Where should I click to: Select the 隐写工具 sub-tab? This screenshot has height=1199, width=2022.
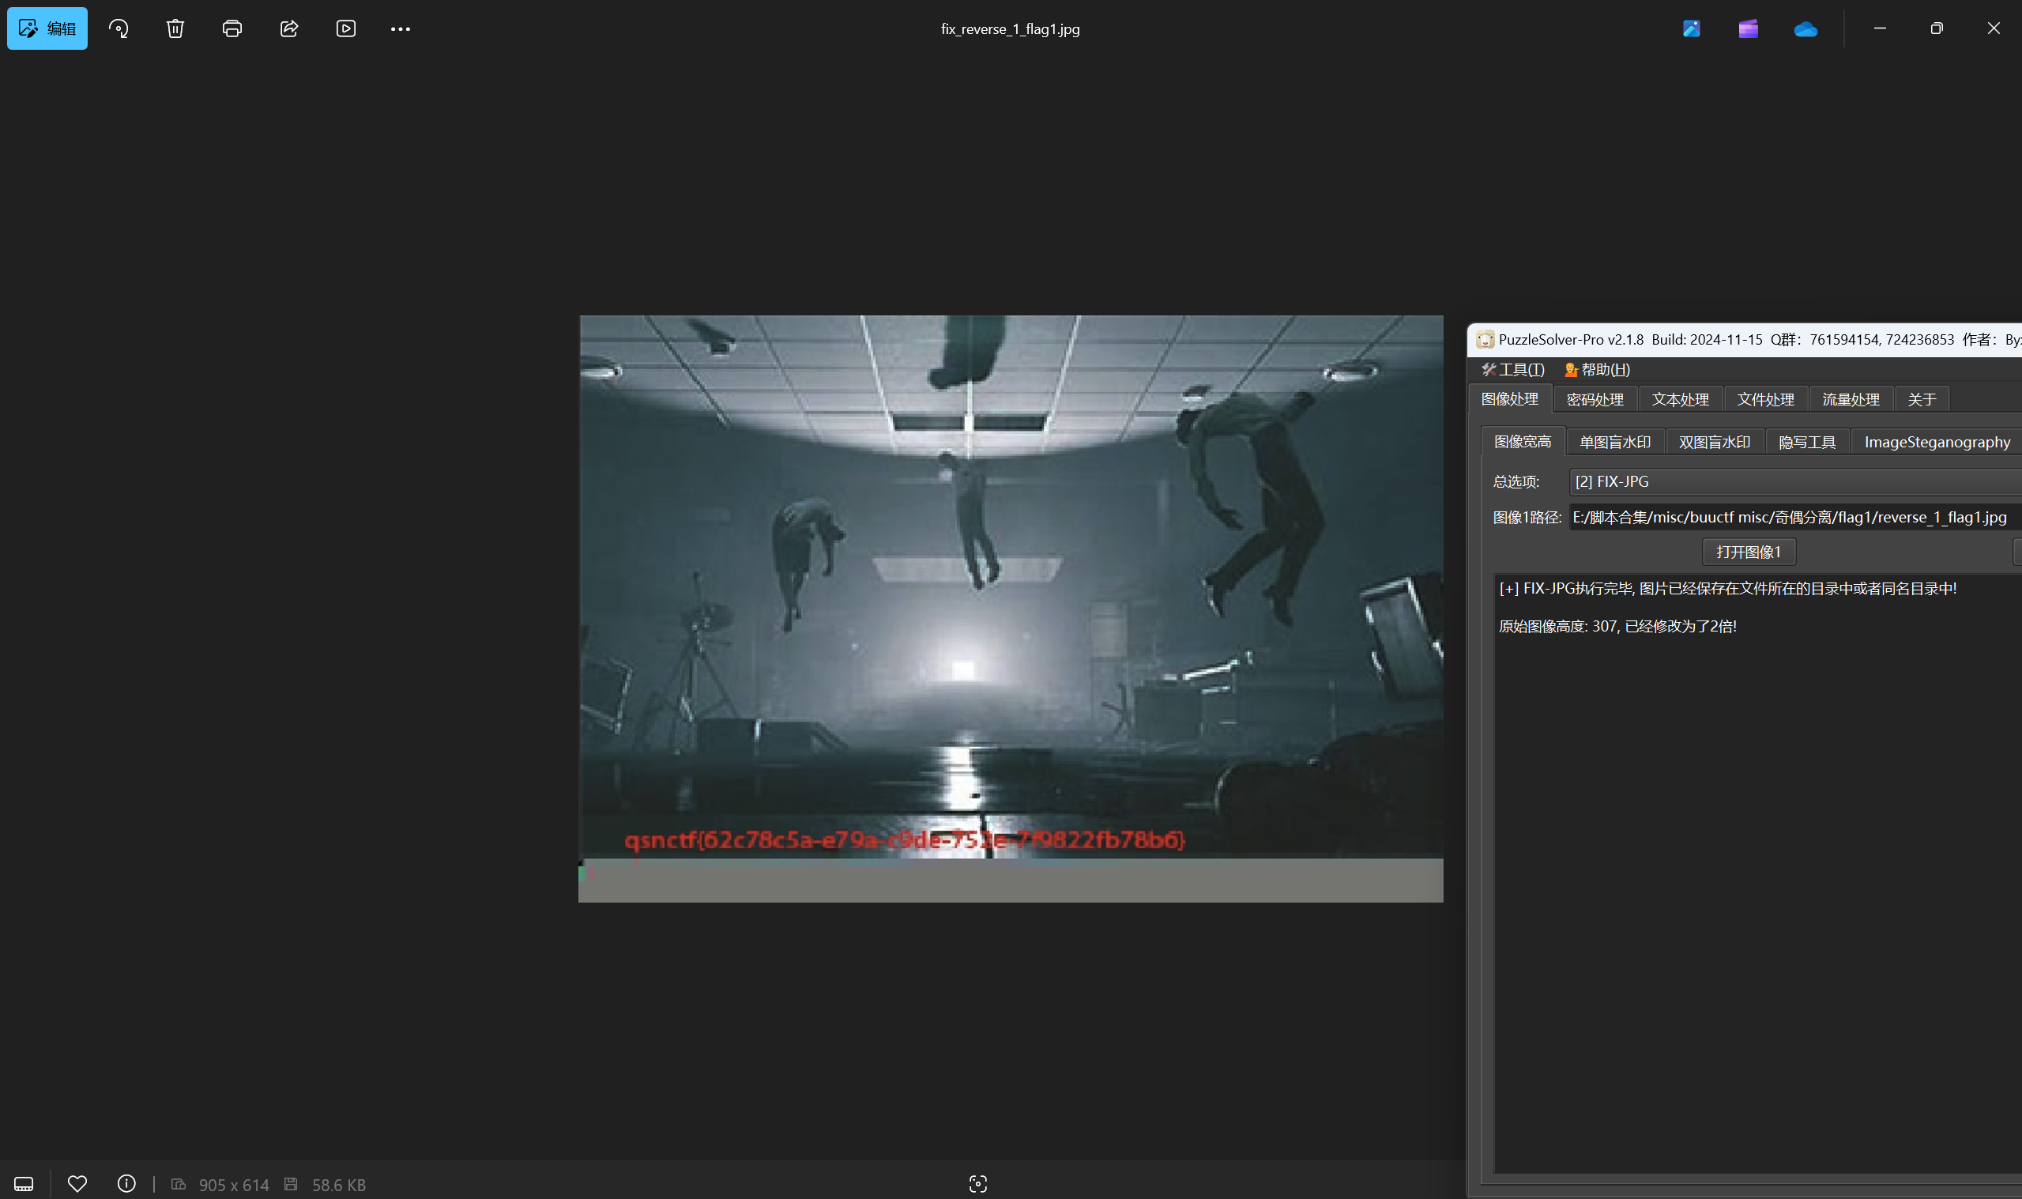coord(1807,442)
